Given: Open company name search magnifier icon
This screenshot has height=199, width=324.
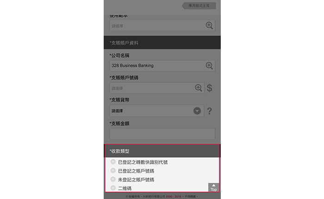Looking at the screenshot, I should 209,66.
